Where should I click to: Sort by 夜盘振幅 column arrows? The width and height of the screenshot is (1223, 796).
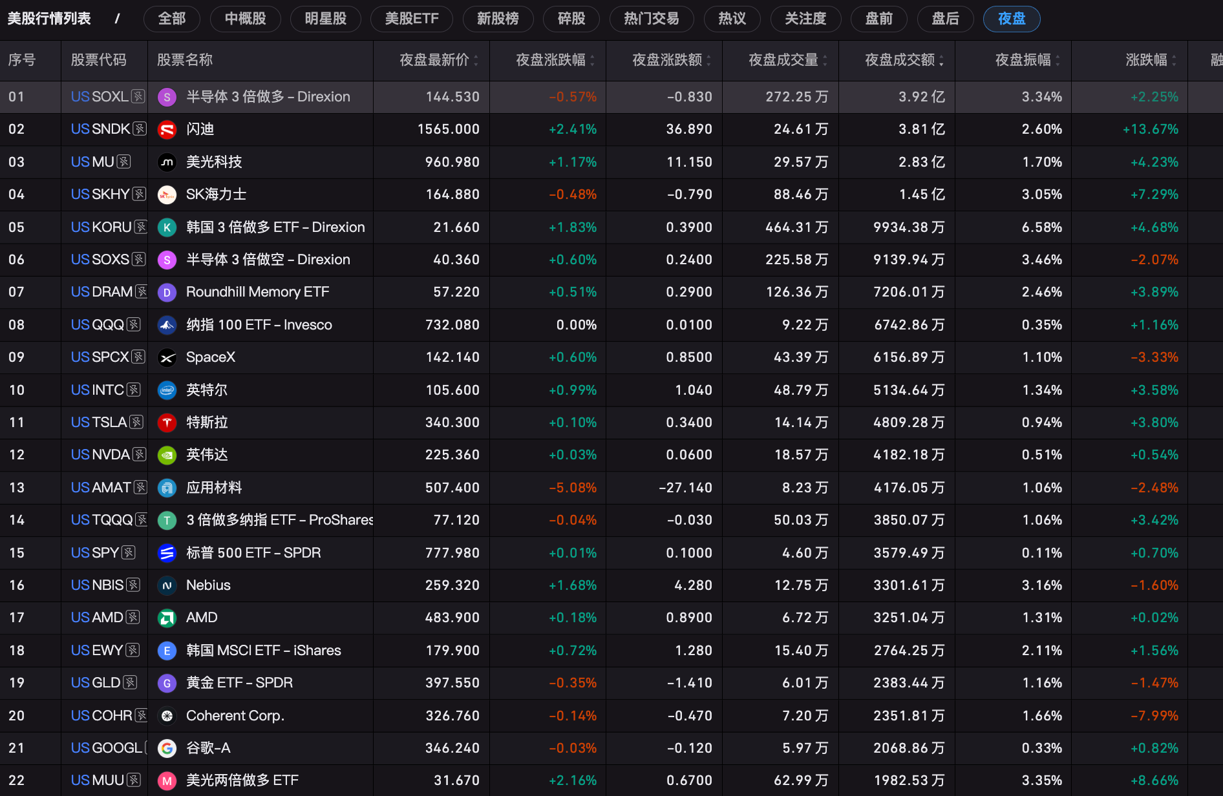1058,61
